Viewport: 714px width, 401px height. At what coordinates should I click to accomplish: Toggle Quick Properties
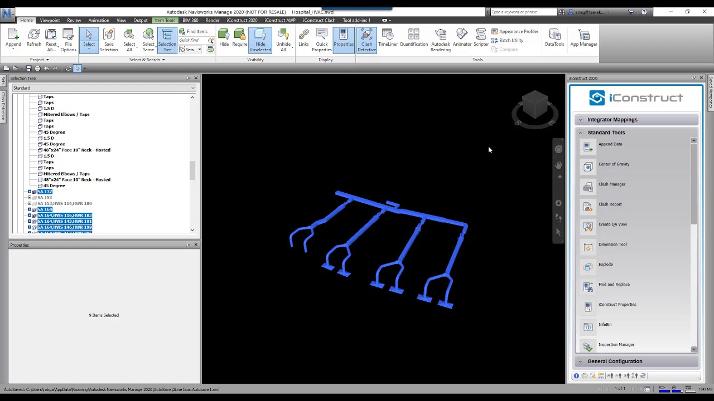(322, 40)
